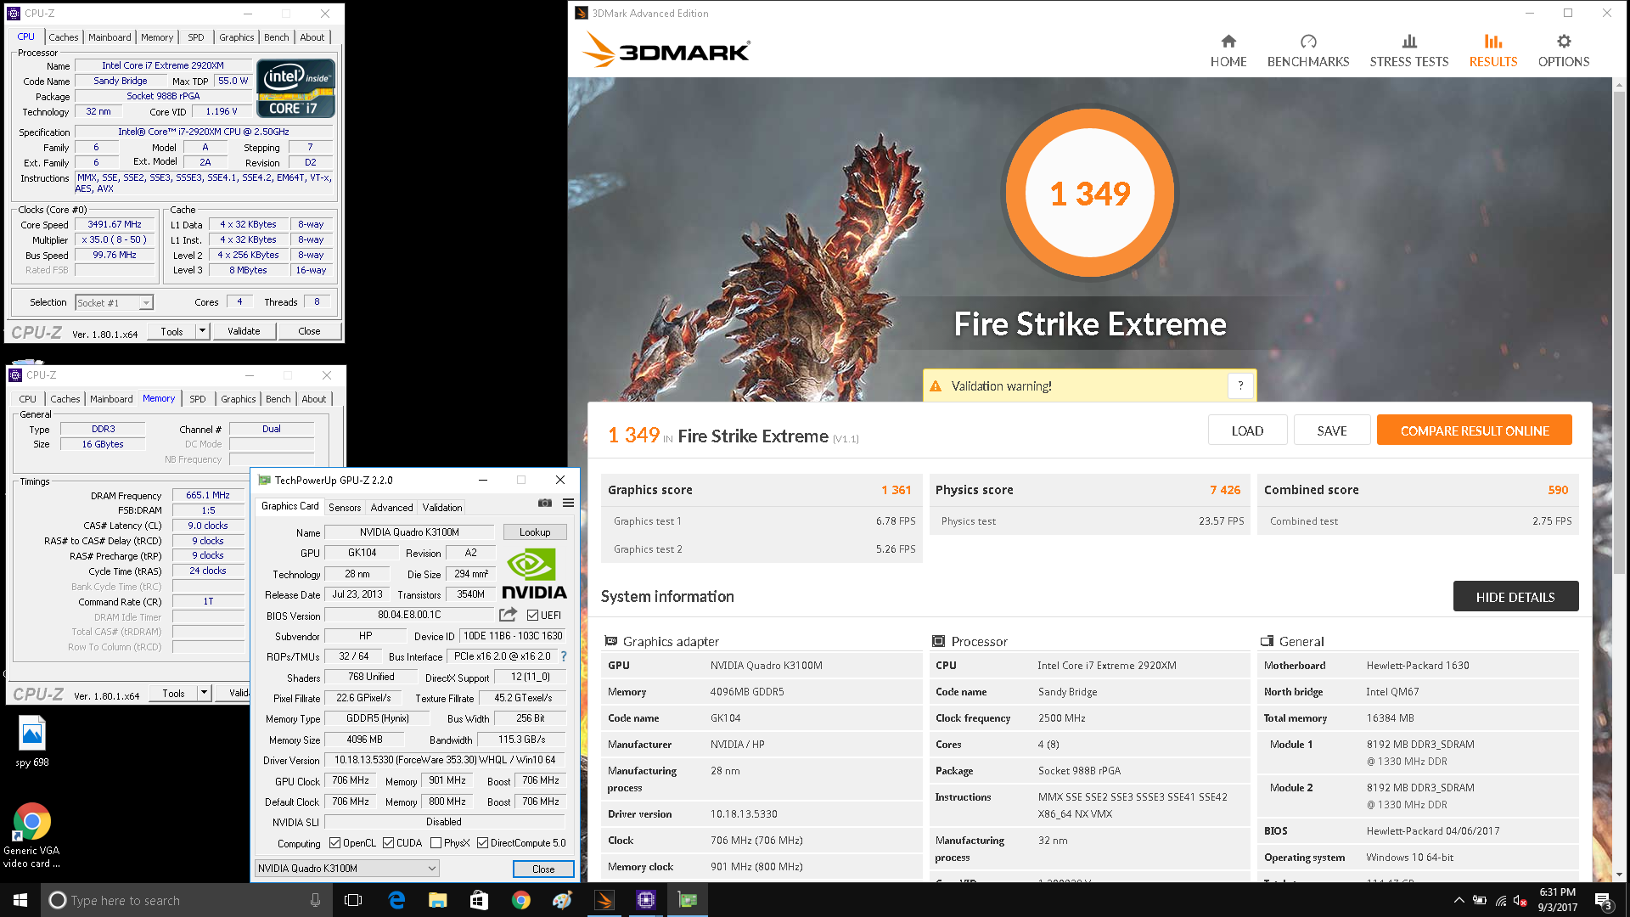Click the validation warning help question mark
Image resolution: width=1630 pixels, height=917 pixels.
[1240, 385]
